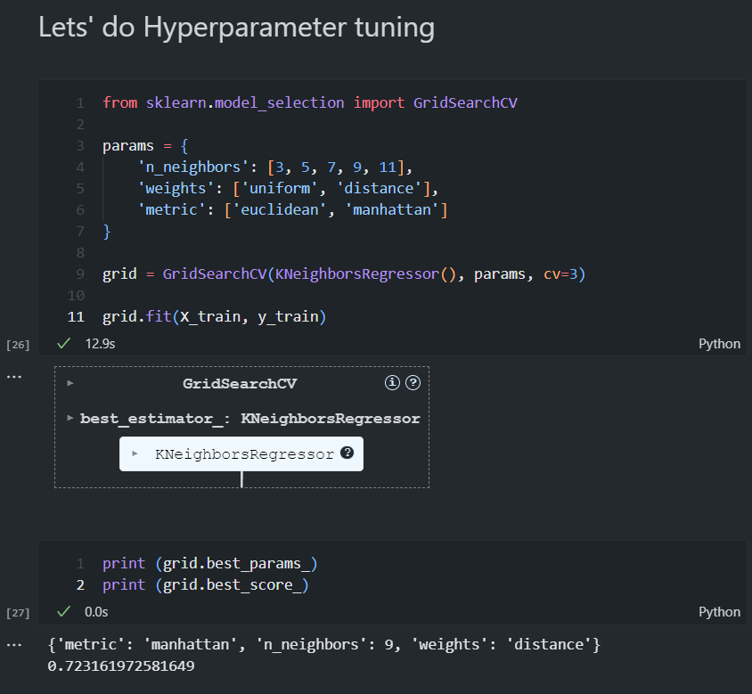The image size is (752, 694).
Task: Click the print (grid.best_params_) line
Action: pyautogui.click(x=210, y=563)
